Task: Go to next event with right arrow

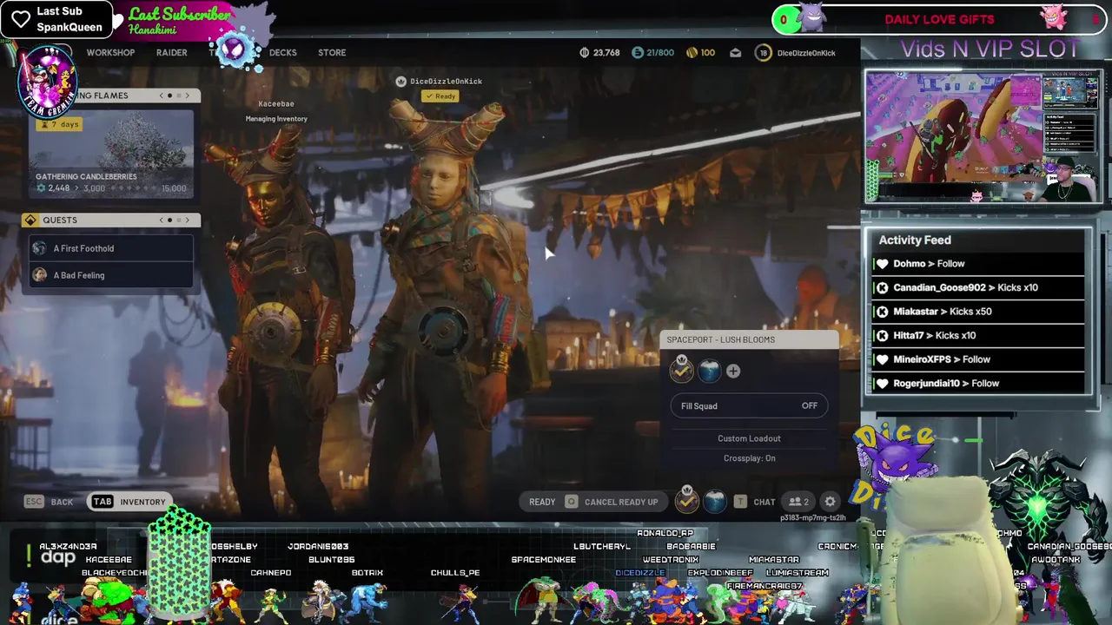Action: point(187,95)
